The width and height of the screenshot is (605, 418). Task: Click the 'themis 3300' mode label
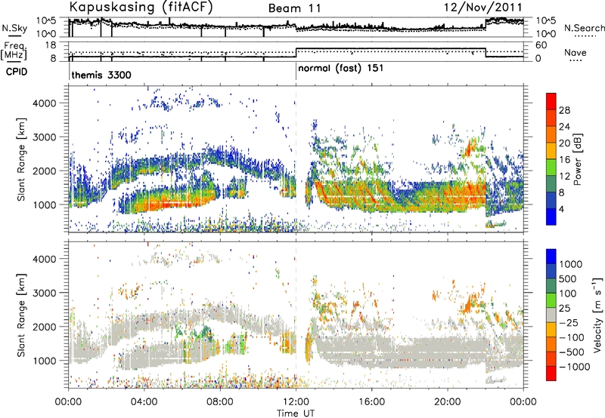pos(101,75)
